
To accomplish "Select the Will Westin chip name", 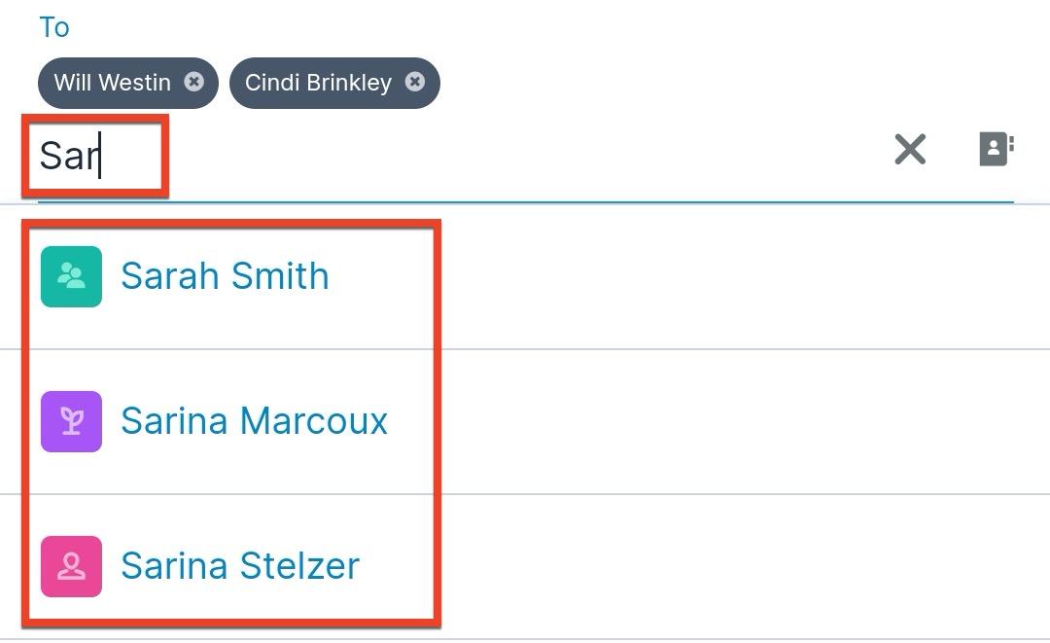I will tap(112, 83).
